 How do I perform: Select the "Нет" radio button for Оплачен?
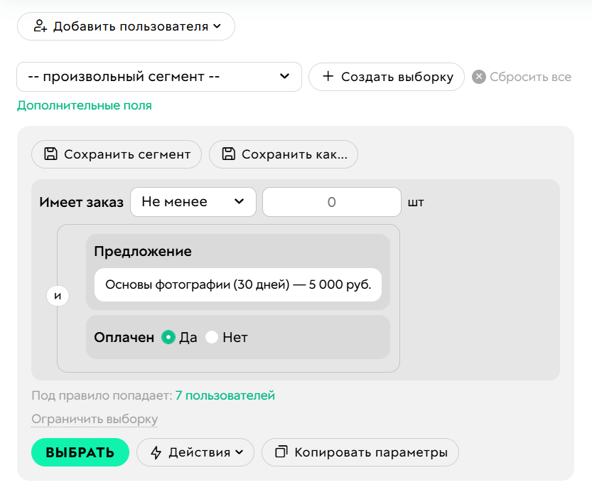[211, 337]
